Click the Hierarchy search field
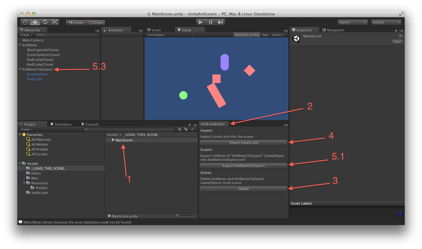The width and height of the screenshot is (422, 249). 67,35
